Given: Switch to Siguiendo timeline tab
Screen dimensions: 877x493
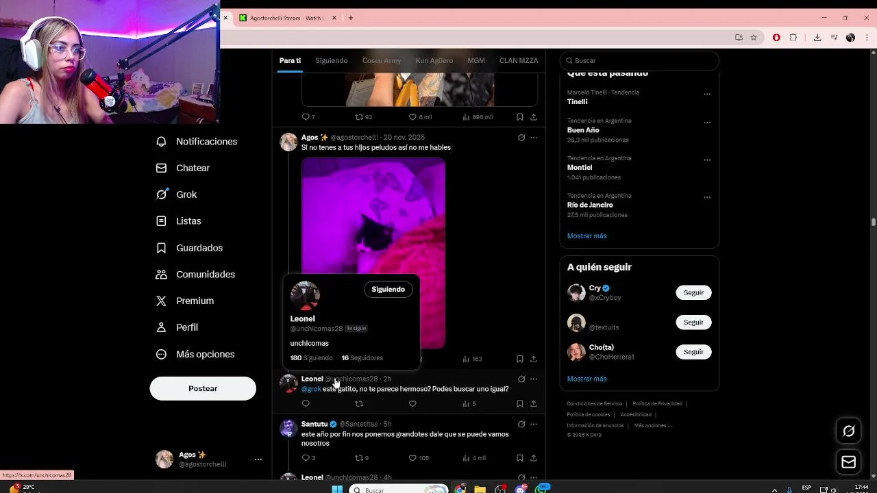Looking at the screenshot, I should click(x=332, y=60).
